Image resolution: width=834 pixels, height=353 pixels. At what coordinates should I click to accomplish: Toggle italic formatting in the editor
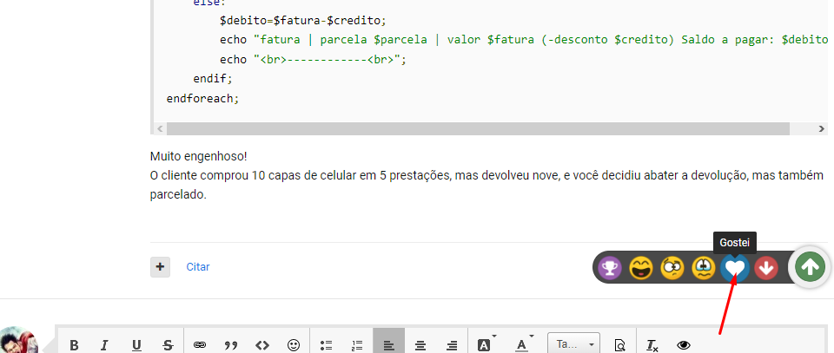105,344
